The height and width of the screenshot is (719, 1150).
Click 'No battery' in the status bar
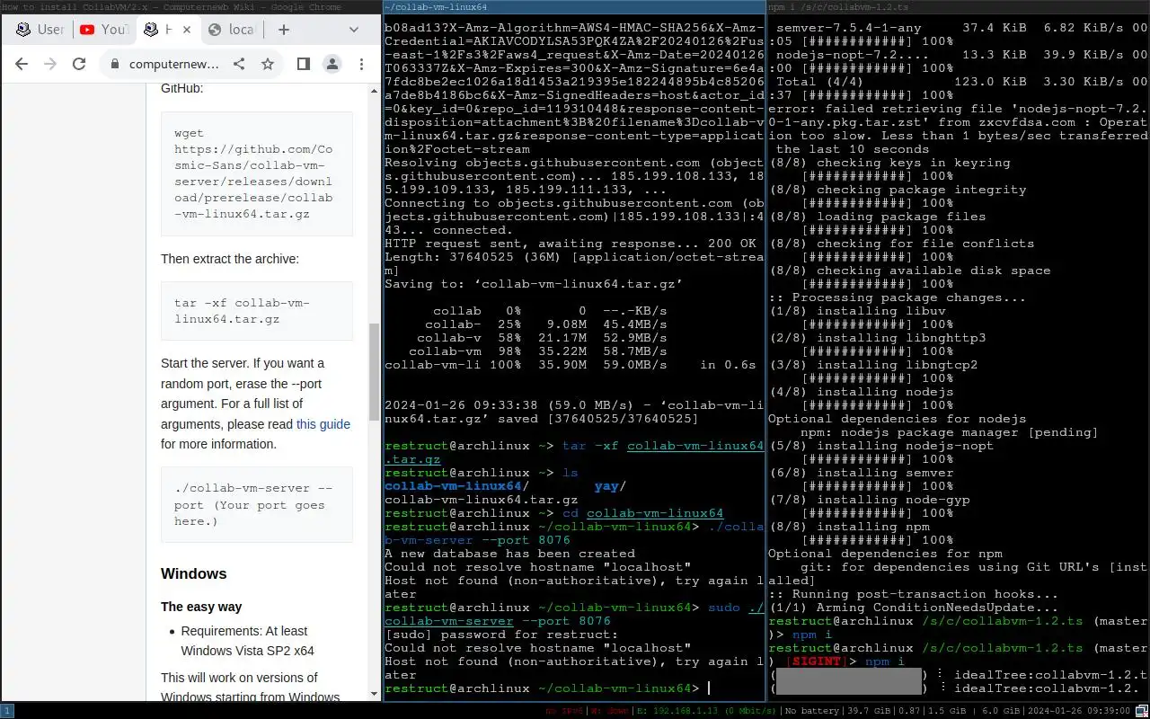pyautogui.click(x=814, y=711)
